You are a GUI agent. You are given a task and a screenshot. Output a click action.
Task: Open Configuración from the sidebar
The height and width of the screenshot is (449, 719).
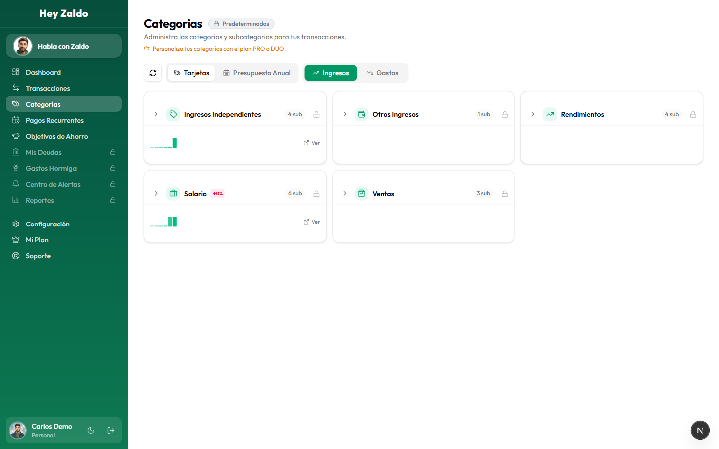47,224
